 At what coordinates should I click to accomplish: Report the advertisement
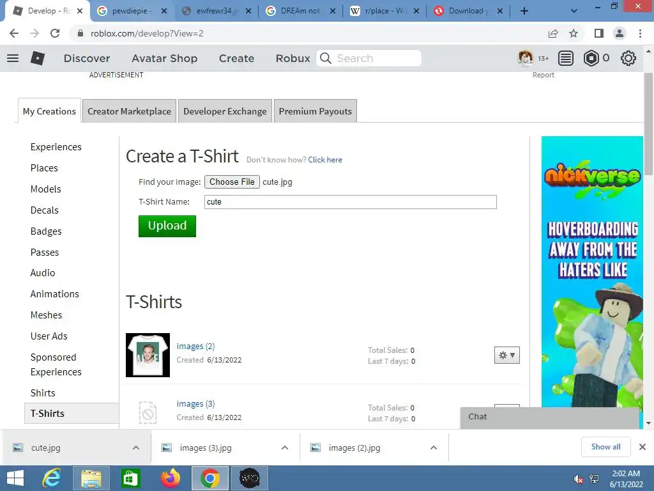point(543,75)
